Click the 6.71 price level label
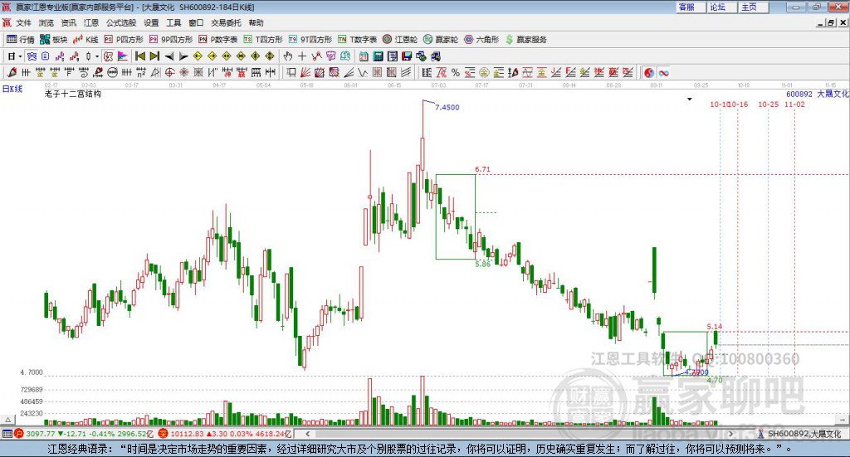850x457 pixels. pyautogui.click(x=482, y=169)
